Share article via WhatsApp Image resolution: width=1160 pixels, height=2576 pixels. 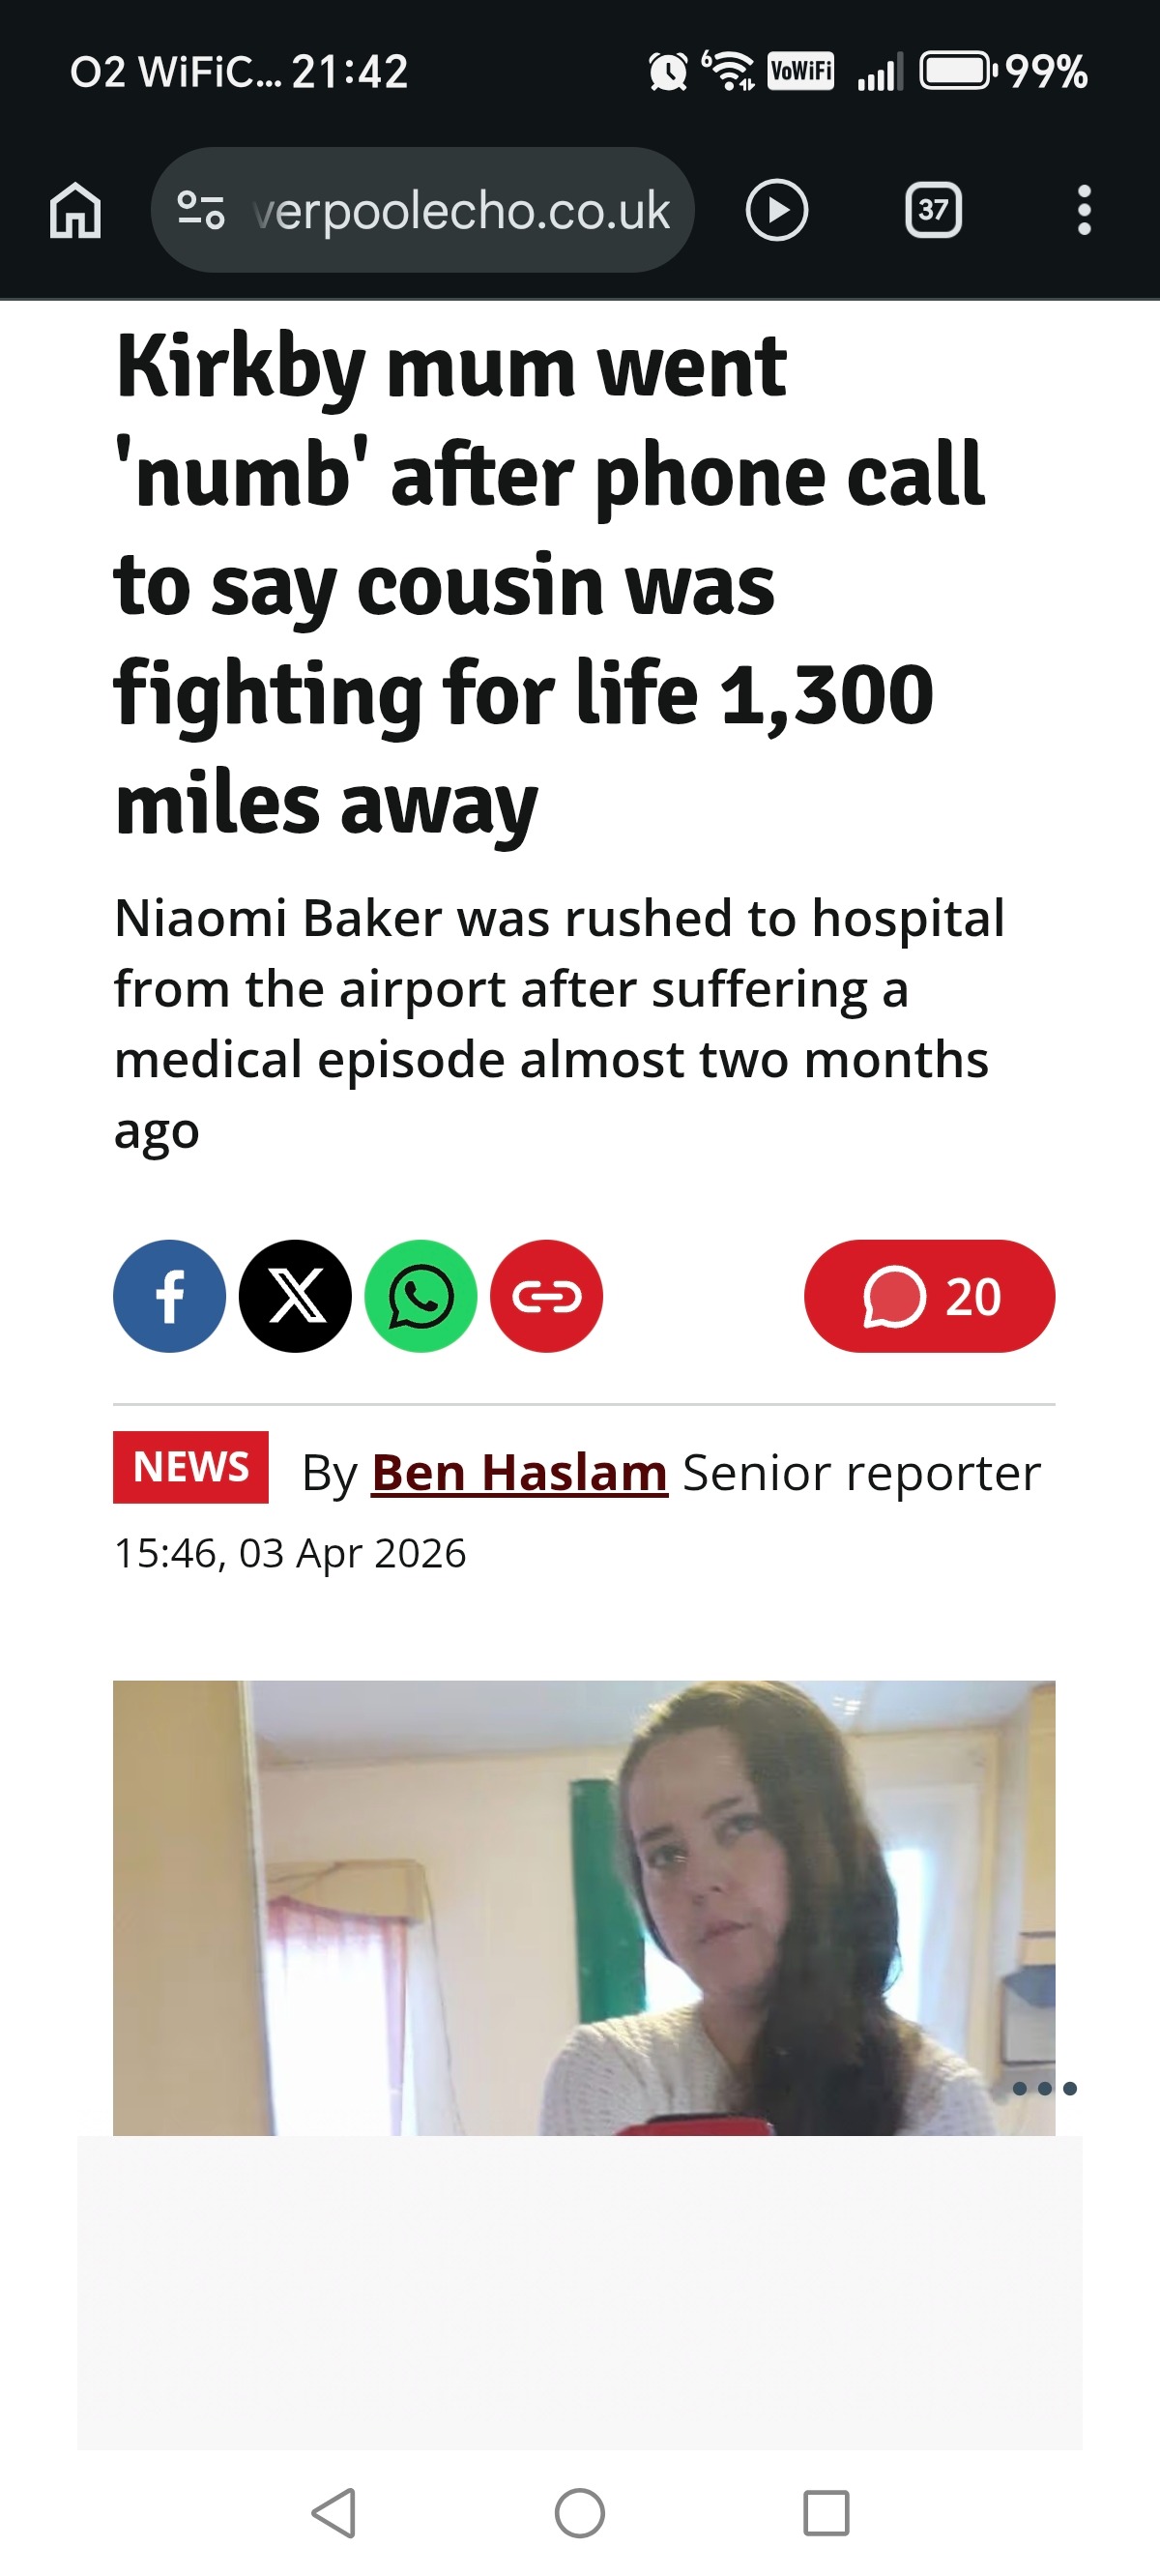[x=421, y=1296]
